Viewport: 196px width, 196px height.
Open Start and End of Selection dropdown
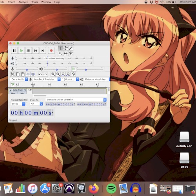pos(76,100)
